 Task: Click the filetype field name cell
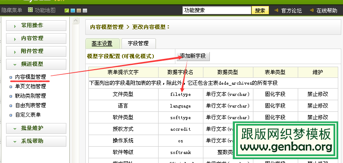pos(181,94)
